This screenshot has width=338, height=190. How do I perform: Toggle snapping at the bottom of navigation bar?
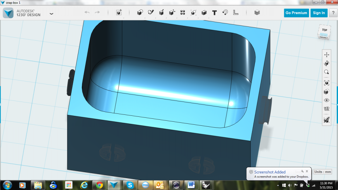[326, 120]
